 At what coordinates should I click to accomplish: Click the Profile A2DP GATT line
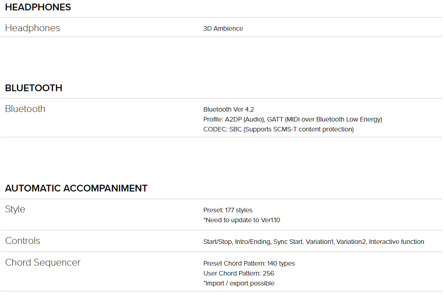pyautogui.click(x=293, y=119)
